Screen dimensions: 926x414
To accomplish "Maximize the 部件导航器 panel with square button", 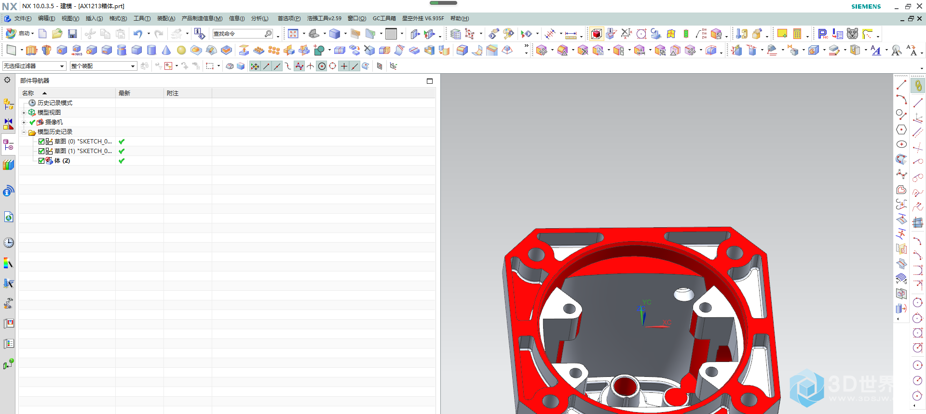I will pyautogui.click(x=430, y=81).
